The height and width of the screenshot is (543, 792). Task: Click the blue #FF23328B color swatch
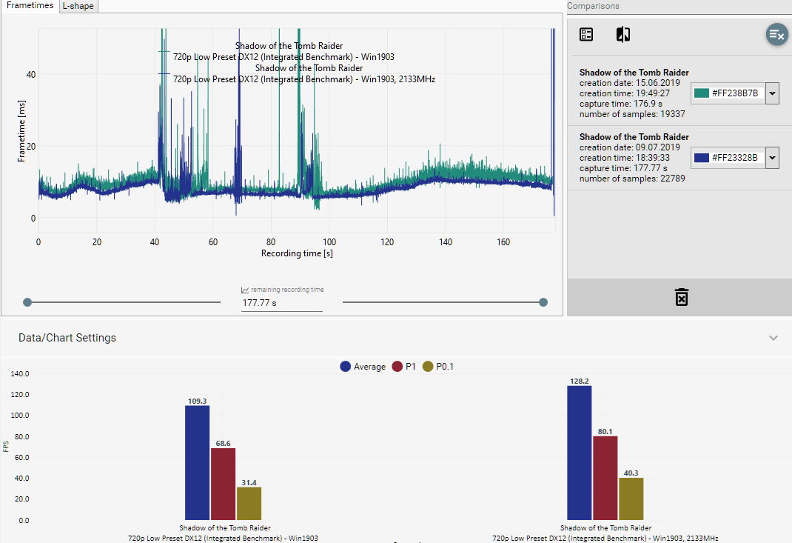pos(702,158)
